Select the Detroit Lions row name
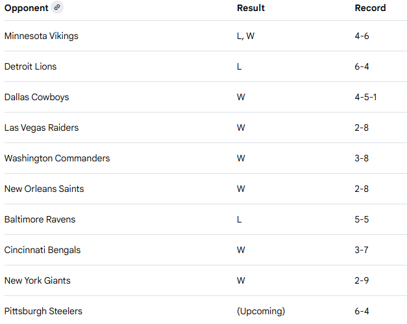This screenshot has width=407, height=324. coord(30,66)
